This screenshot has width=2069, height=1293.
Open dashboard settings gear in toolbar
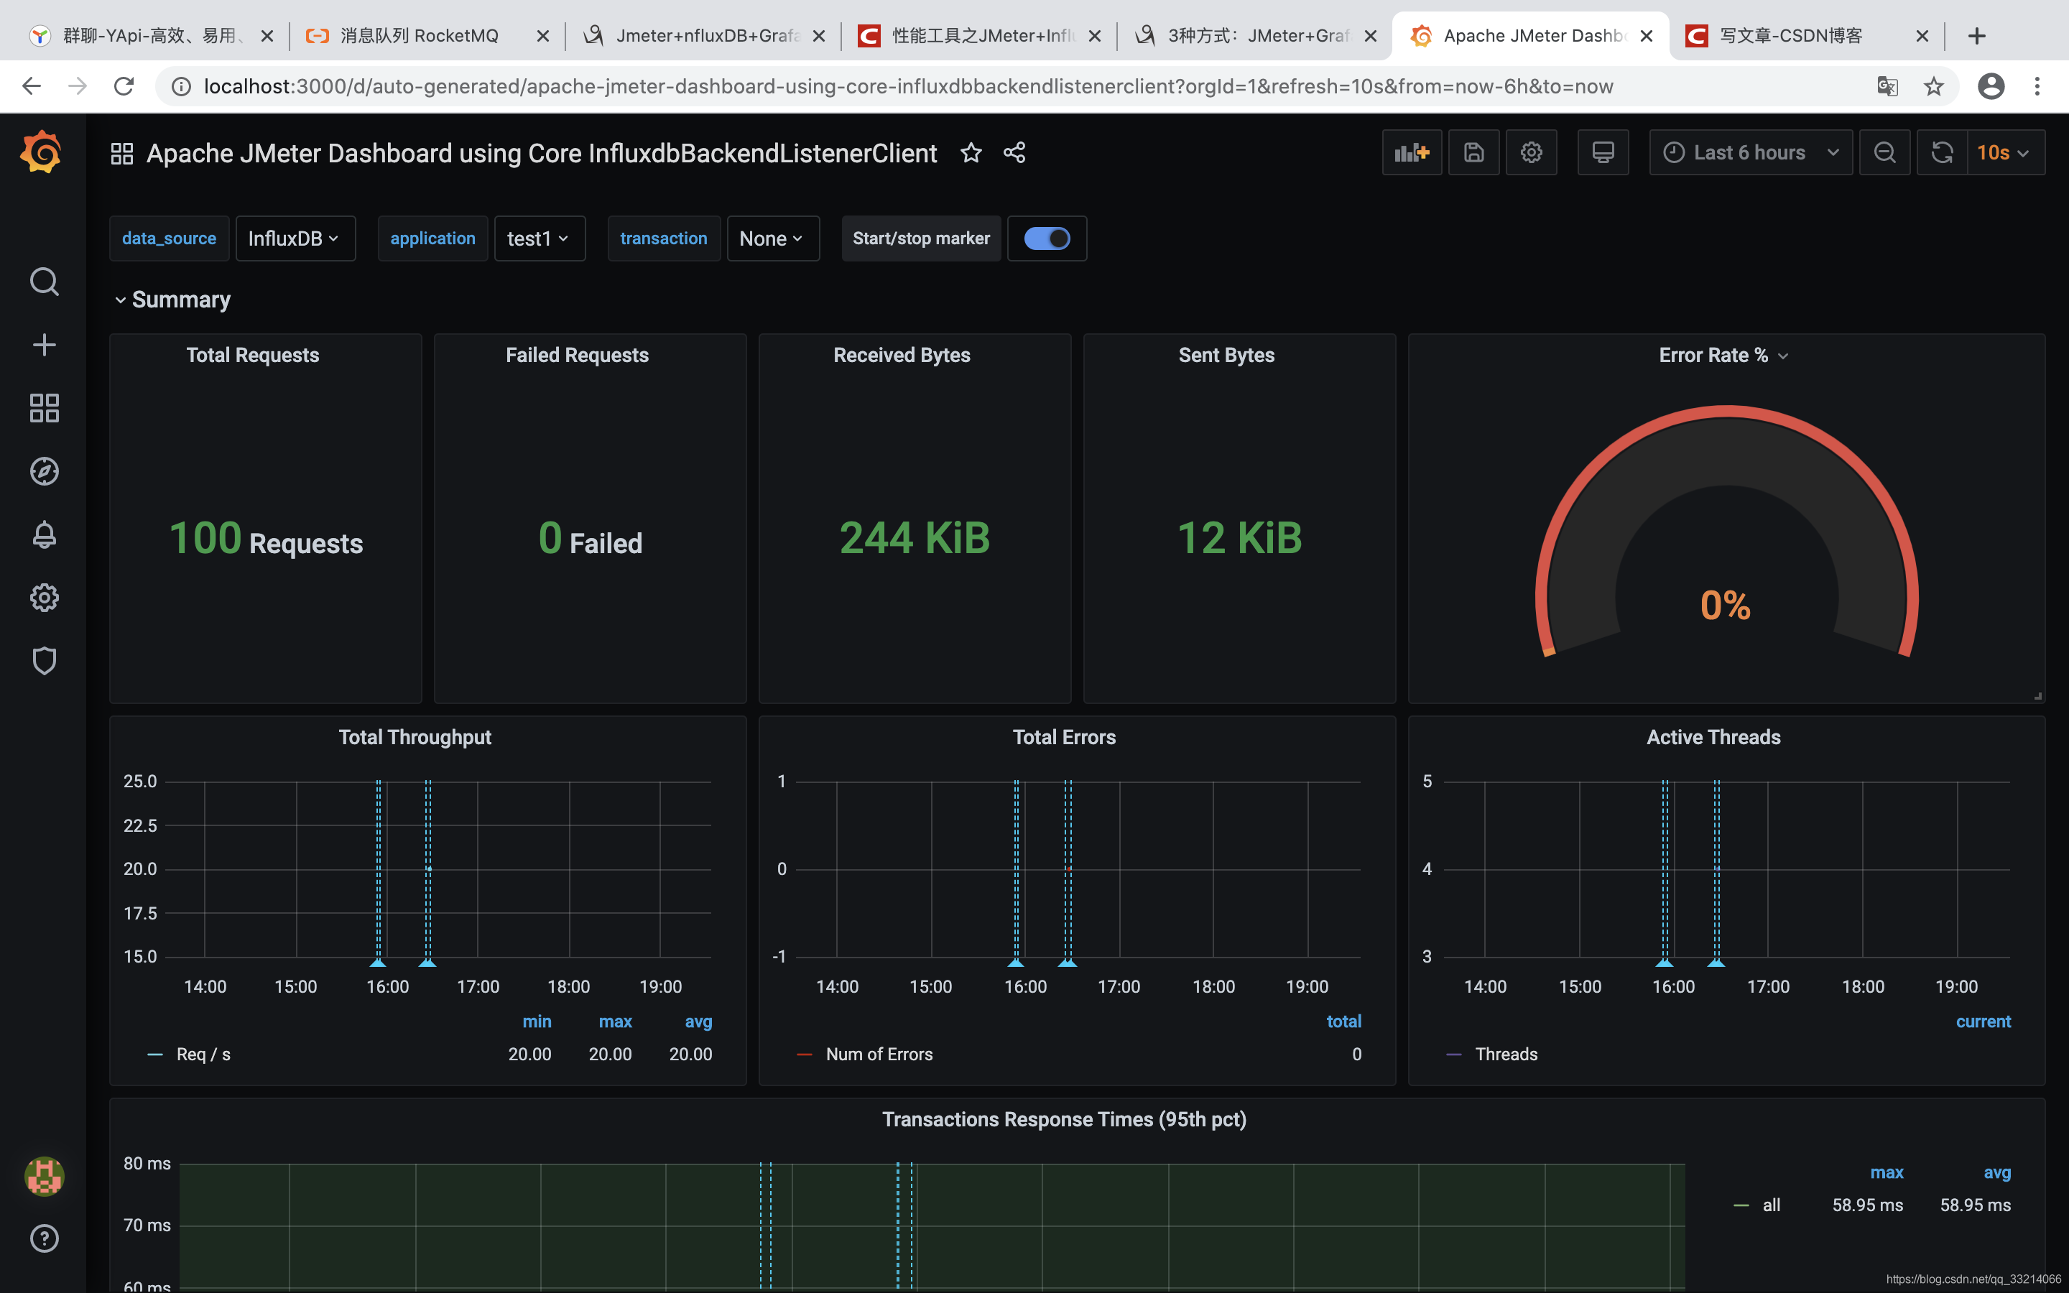(x=1531, y=152)
